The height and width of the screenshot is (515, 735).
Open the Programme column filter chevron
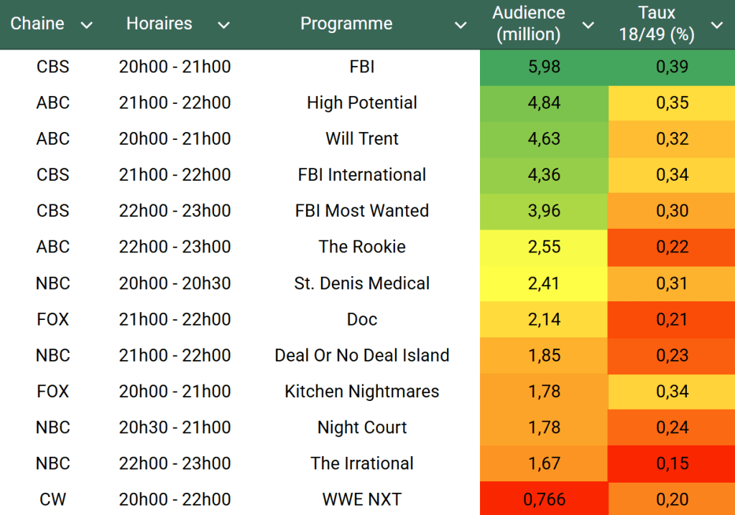point(461,25)
